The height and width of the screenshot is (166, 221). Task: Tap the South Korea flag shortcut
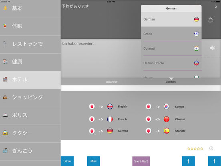tap(167, 106)
